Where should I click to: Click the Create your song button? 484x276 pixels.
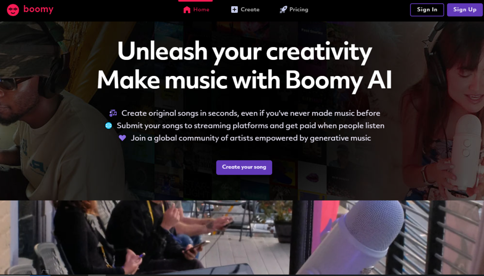[244, 167]
